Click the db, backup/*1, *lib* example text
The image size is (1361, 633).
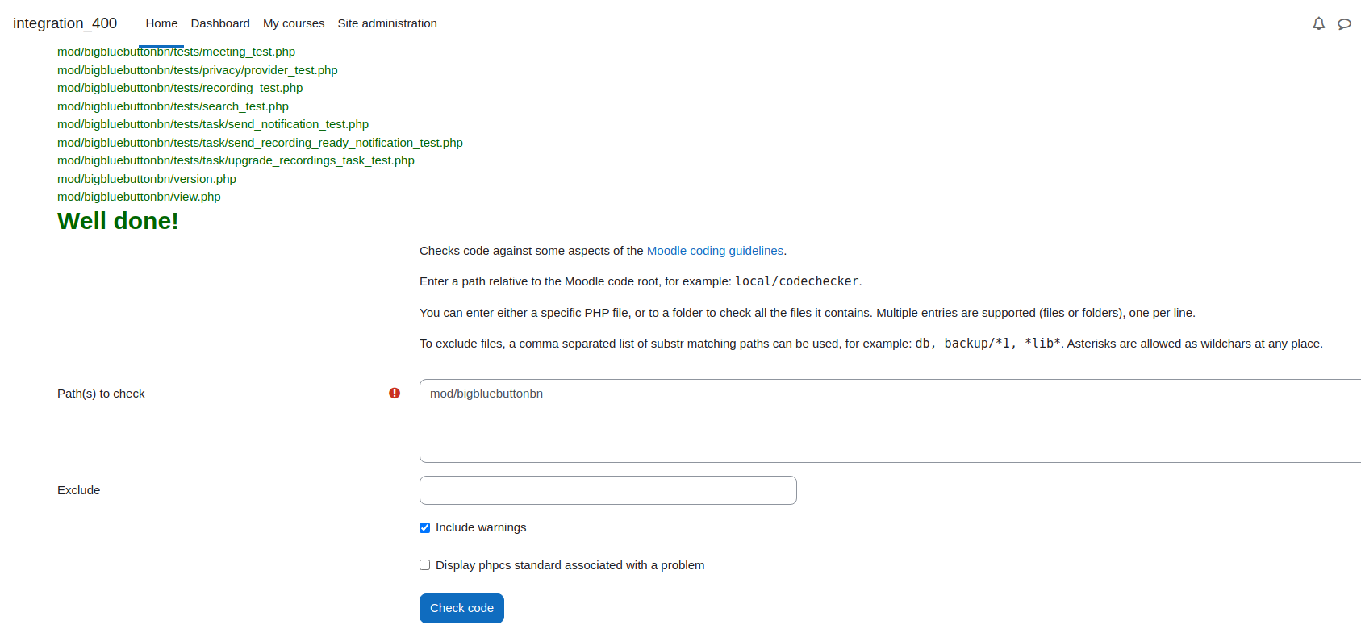tap(988, 344)
